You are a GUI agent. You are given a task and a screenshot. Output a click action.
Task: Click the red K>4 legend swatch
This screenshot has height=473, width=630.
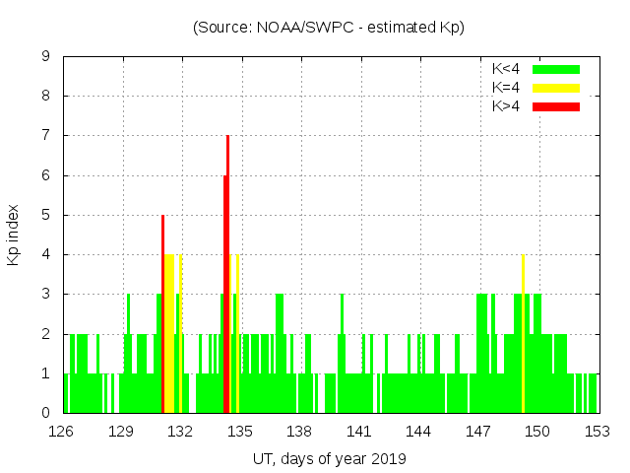coord(556,106)
